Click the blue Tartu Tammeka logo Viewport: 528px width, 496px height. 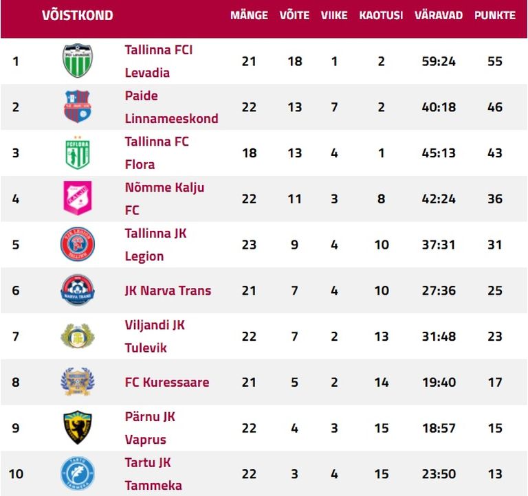coord(78,473)
